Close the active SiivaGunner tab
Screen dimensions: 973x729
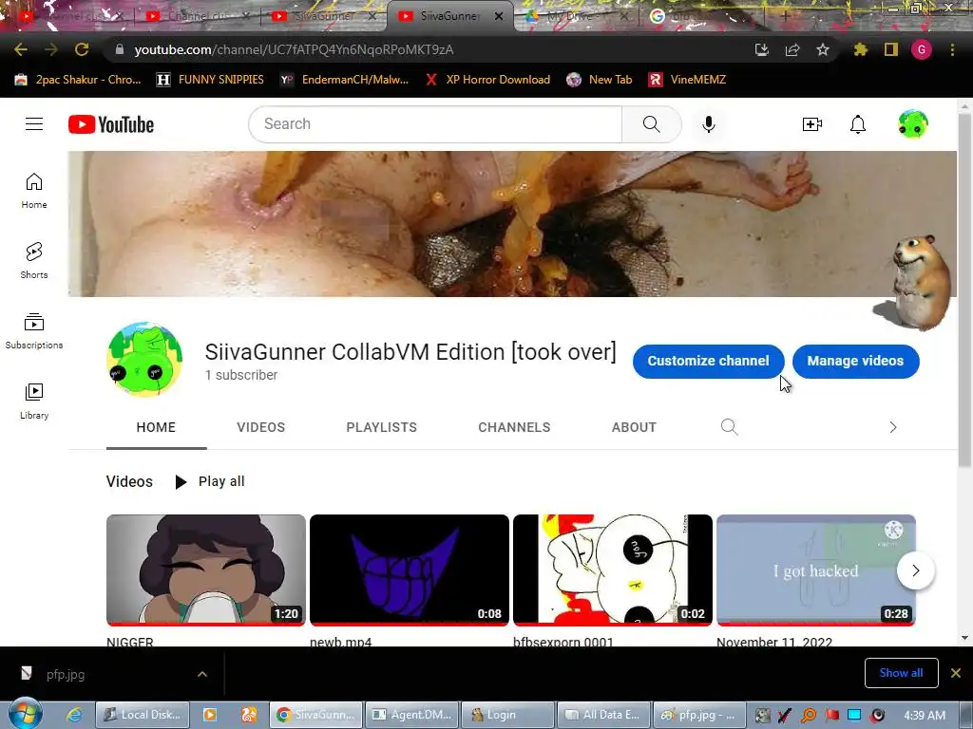pyautogui.click(x=499, y=17)
